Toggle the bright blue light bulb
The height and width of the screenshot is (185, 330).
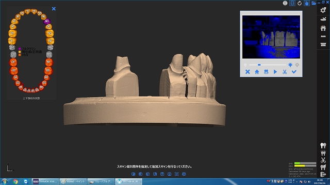click(x=290, y=65)
